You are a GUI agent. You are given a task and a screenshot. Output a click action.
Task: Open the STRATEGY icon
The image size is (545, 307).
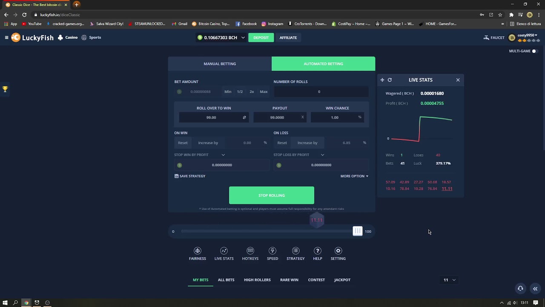295,254
